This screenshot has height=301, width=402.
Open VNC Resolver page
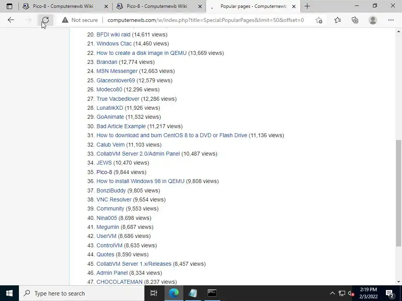[x=114, y=199]
